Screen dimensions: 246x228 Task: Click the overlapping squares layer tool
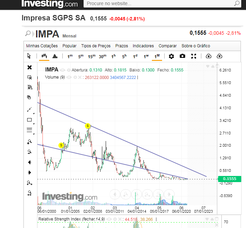[29, 97]
